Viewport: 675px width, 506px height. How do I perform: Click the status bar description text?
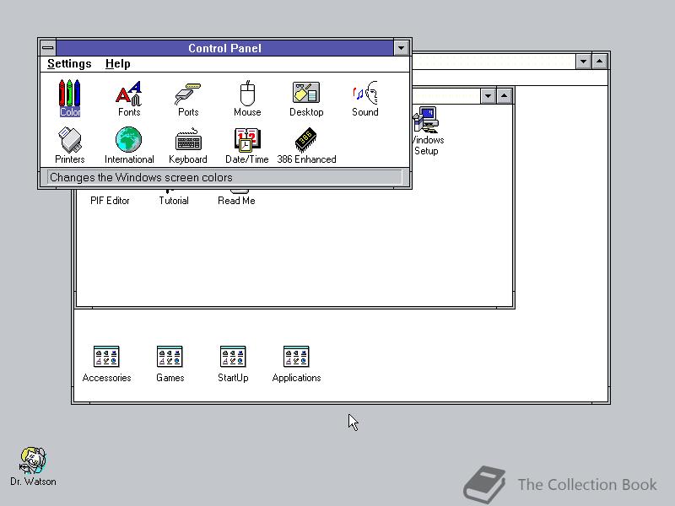pyautogui.click(x=141, y=177)
